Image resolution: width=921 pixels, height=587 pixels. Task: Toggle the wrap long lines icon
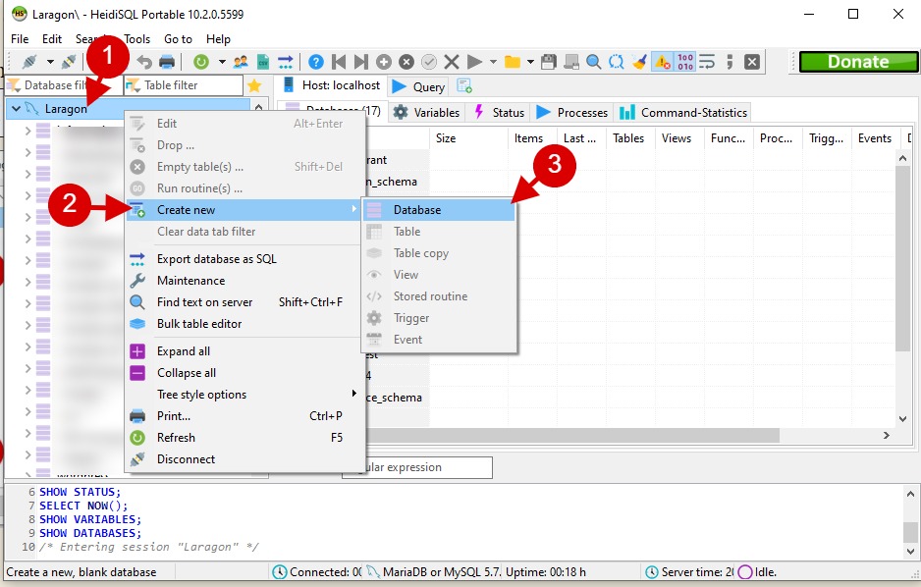707,62
